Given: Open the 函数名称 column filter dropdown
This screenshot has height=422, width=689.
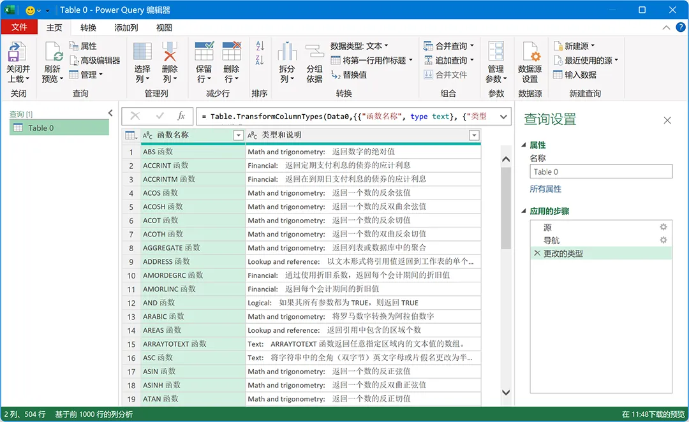Looking at the screenshot, I should [x=238, y=135].
